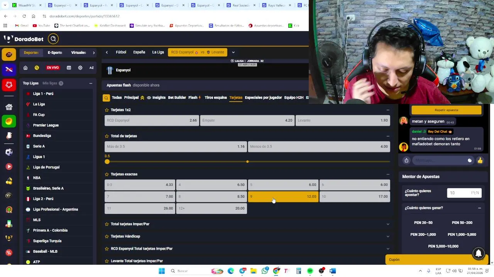The image size is (494, 277).
Task: Open the cherries slots icon in left sidebar
Action: (x=9, y=181)
